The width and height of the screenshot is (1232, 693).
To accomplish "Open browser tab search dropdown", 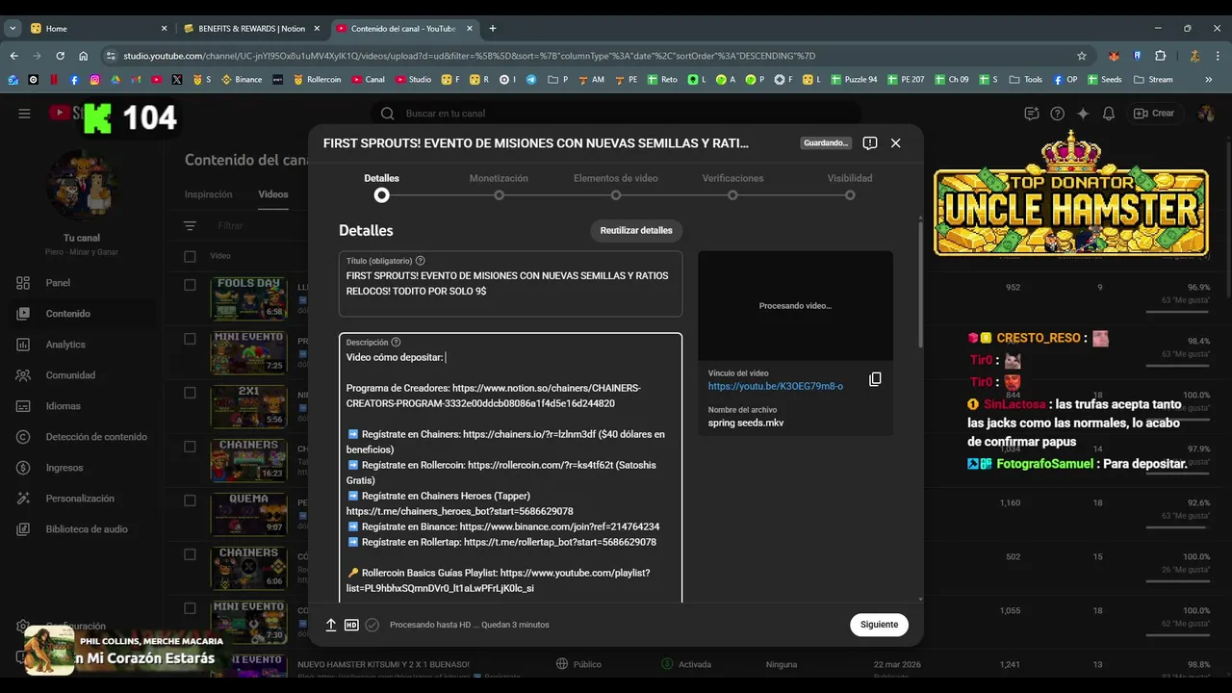I will (x=13, y=29).
